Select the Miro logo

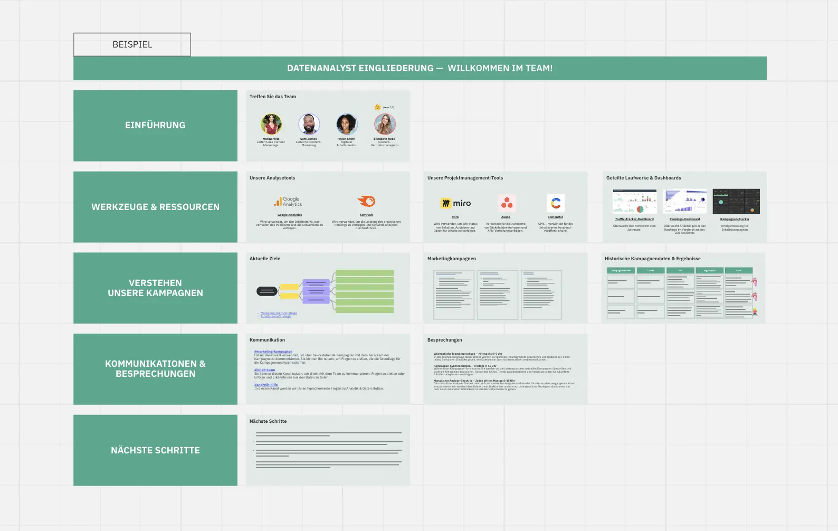455,203
